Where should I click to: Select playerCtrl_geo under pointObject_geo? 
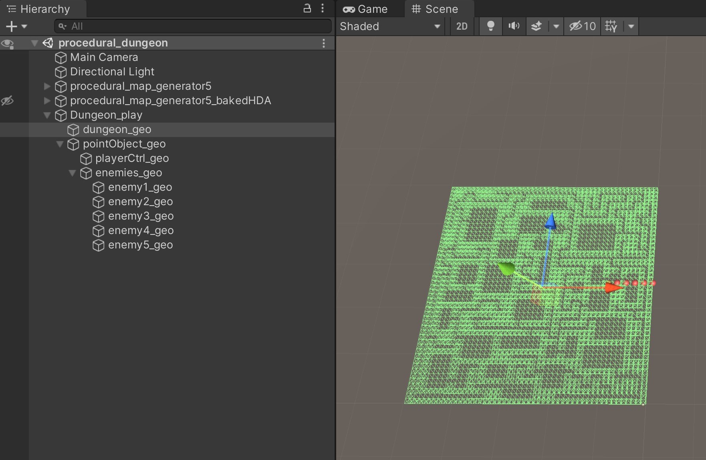tap(132, 158)
